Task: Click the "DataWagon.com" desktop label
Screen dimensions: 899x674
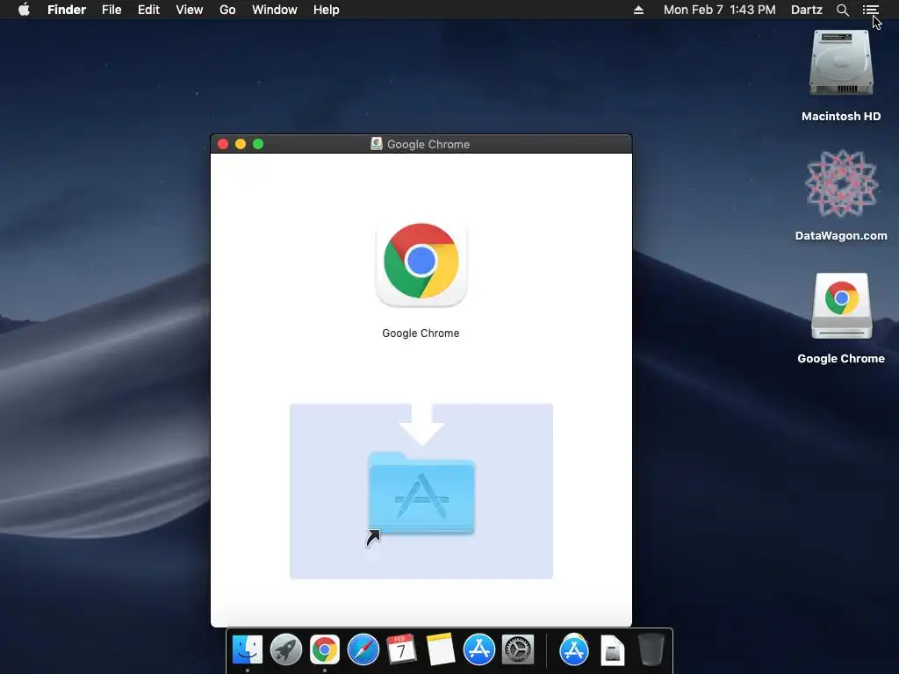Action: click(841, 235)
